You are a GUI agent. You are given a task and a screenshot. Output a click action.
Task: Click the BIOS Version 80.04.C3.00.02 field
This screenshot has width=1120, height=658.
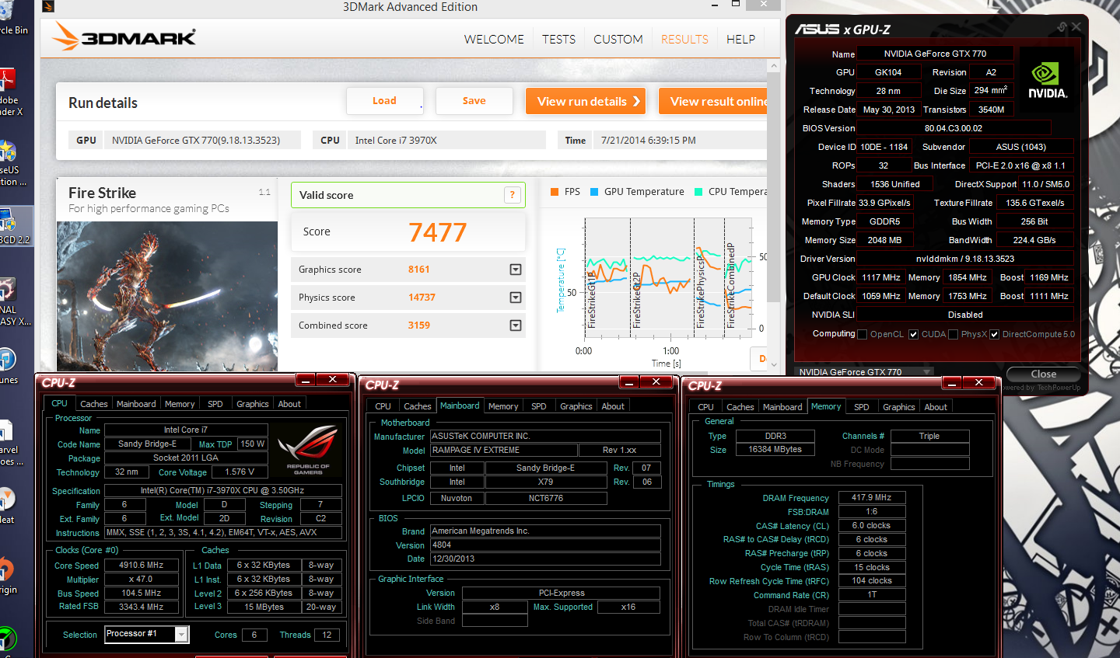click(953, 128)
